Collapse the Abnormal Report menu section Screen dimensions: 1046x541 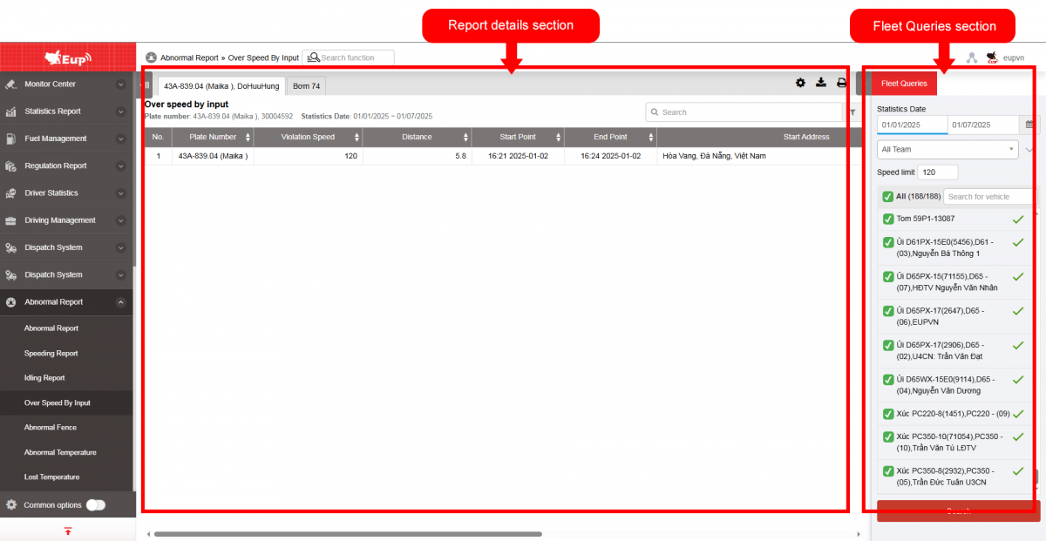point(120,302)
